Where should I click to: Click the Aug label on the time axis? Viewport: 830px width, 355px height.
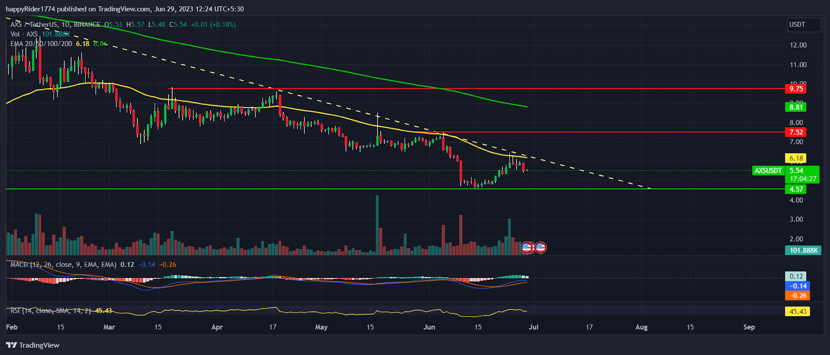641,327
